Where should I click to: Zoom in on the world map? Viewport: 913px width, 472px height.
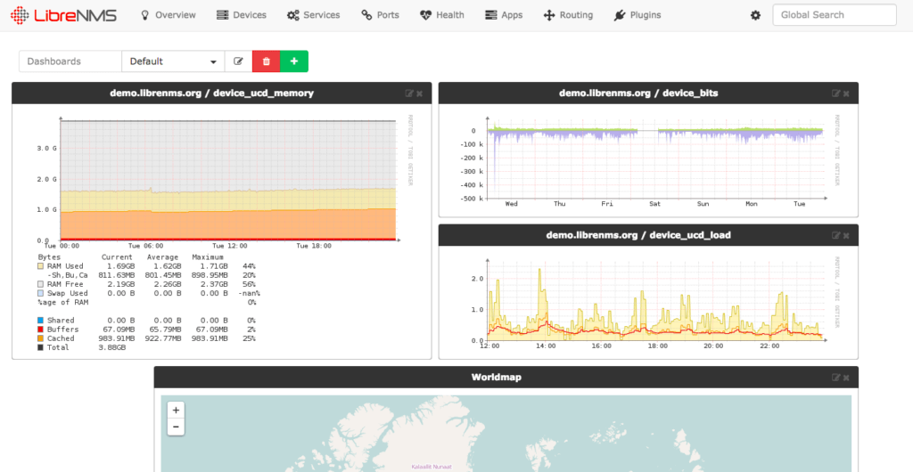click(x=176, y=410)
